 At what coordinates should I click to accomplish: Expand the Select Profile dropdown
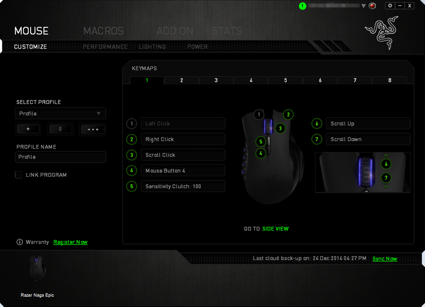(60, 113)
